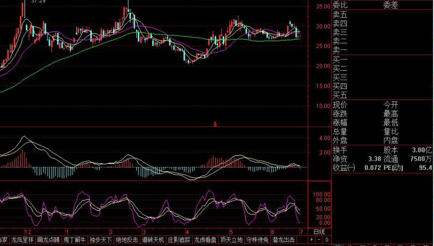
Task: Select the 卖四 order row
Action: [x=383, y=23]
